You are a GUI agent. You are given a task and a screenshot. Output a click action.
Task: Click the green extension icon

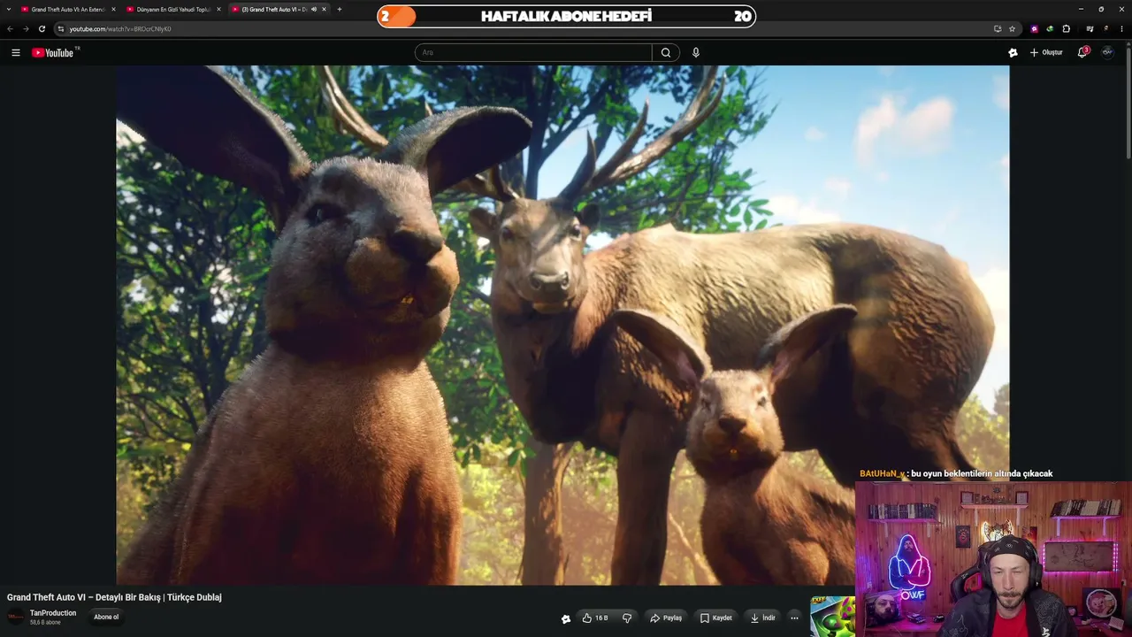point(1050,28)
